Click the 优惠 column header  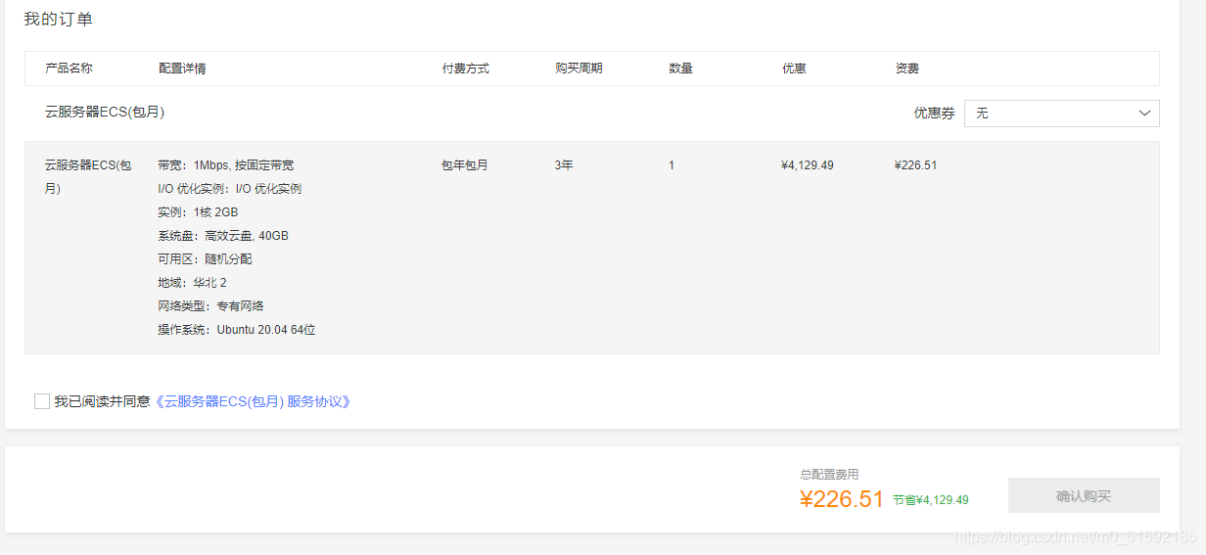click(794, 69)
